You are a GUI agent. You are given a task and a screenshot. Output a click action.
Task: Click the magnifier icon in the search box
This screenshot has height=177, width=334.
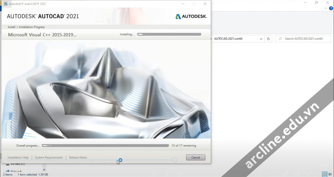point(280,39)
